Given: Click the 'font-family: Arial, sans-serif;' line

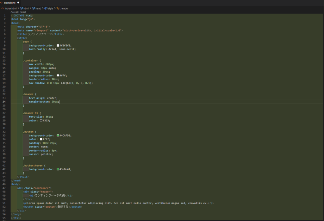Looking at the screenshot, I should 52,49.
